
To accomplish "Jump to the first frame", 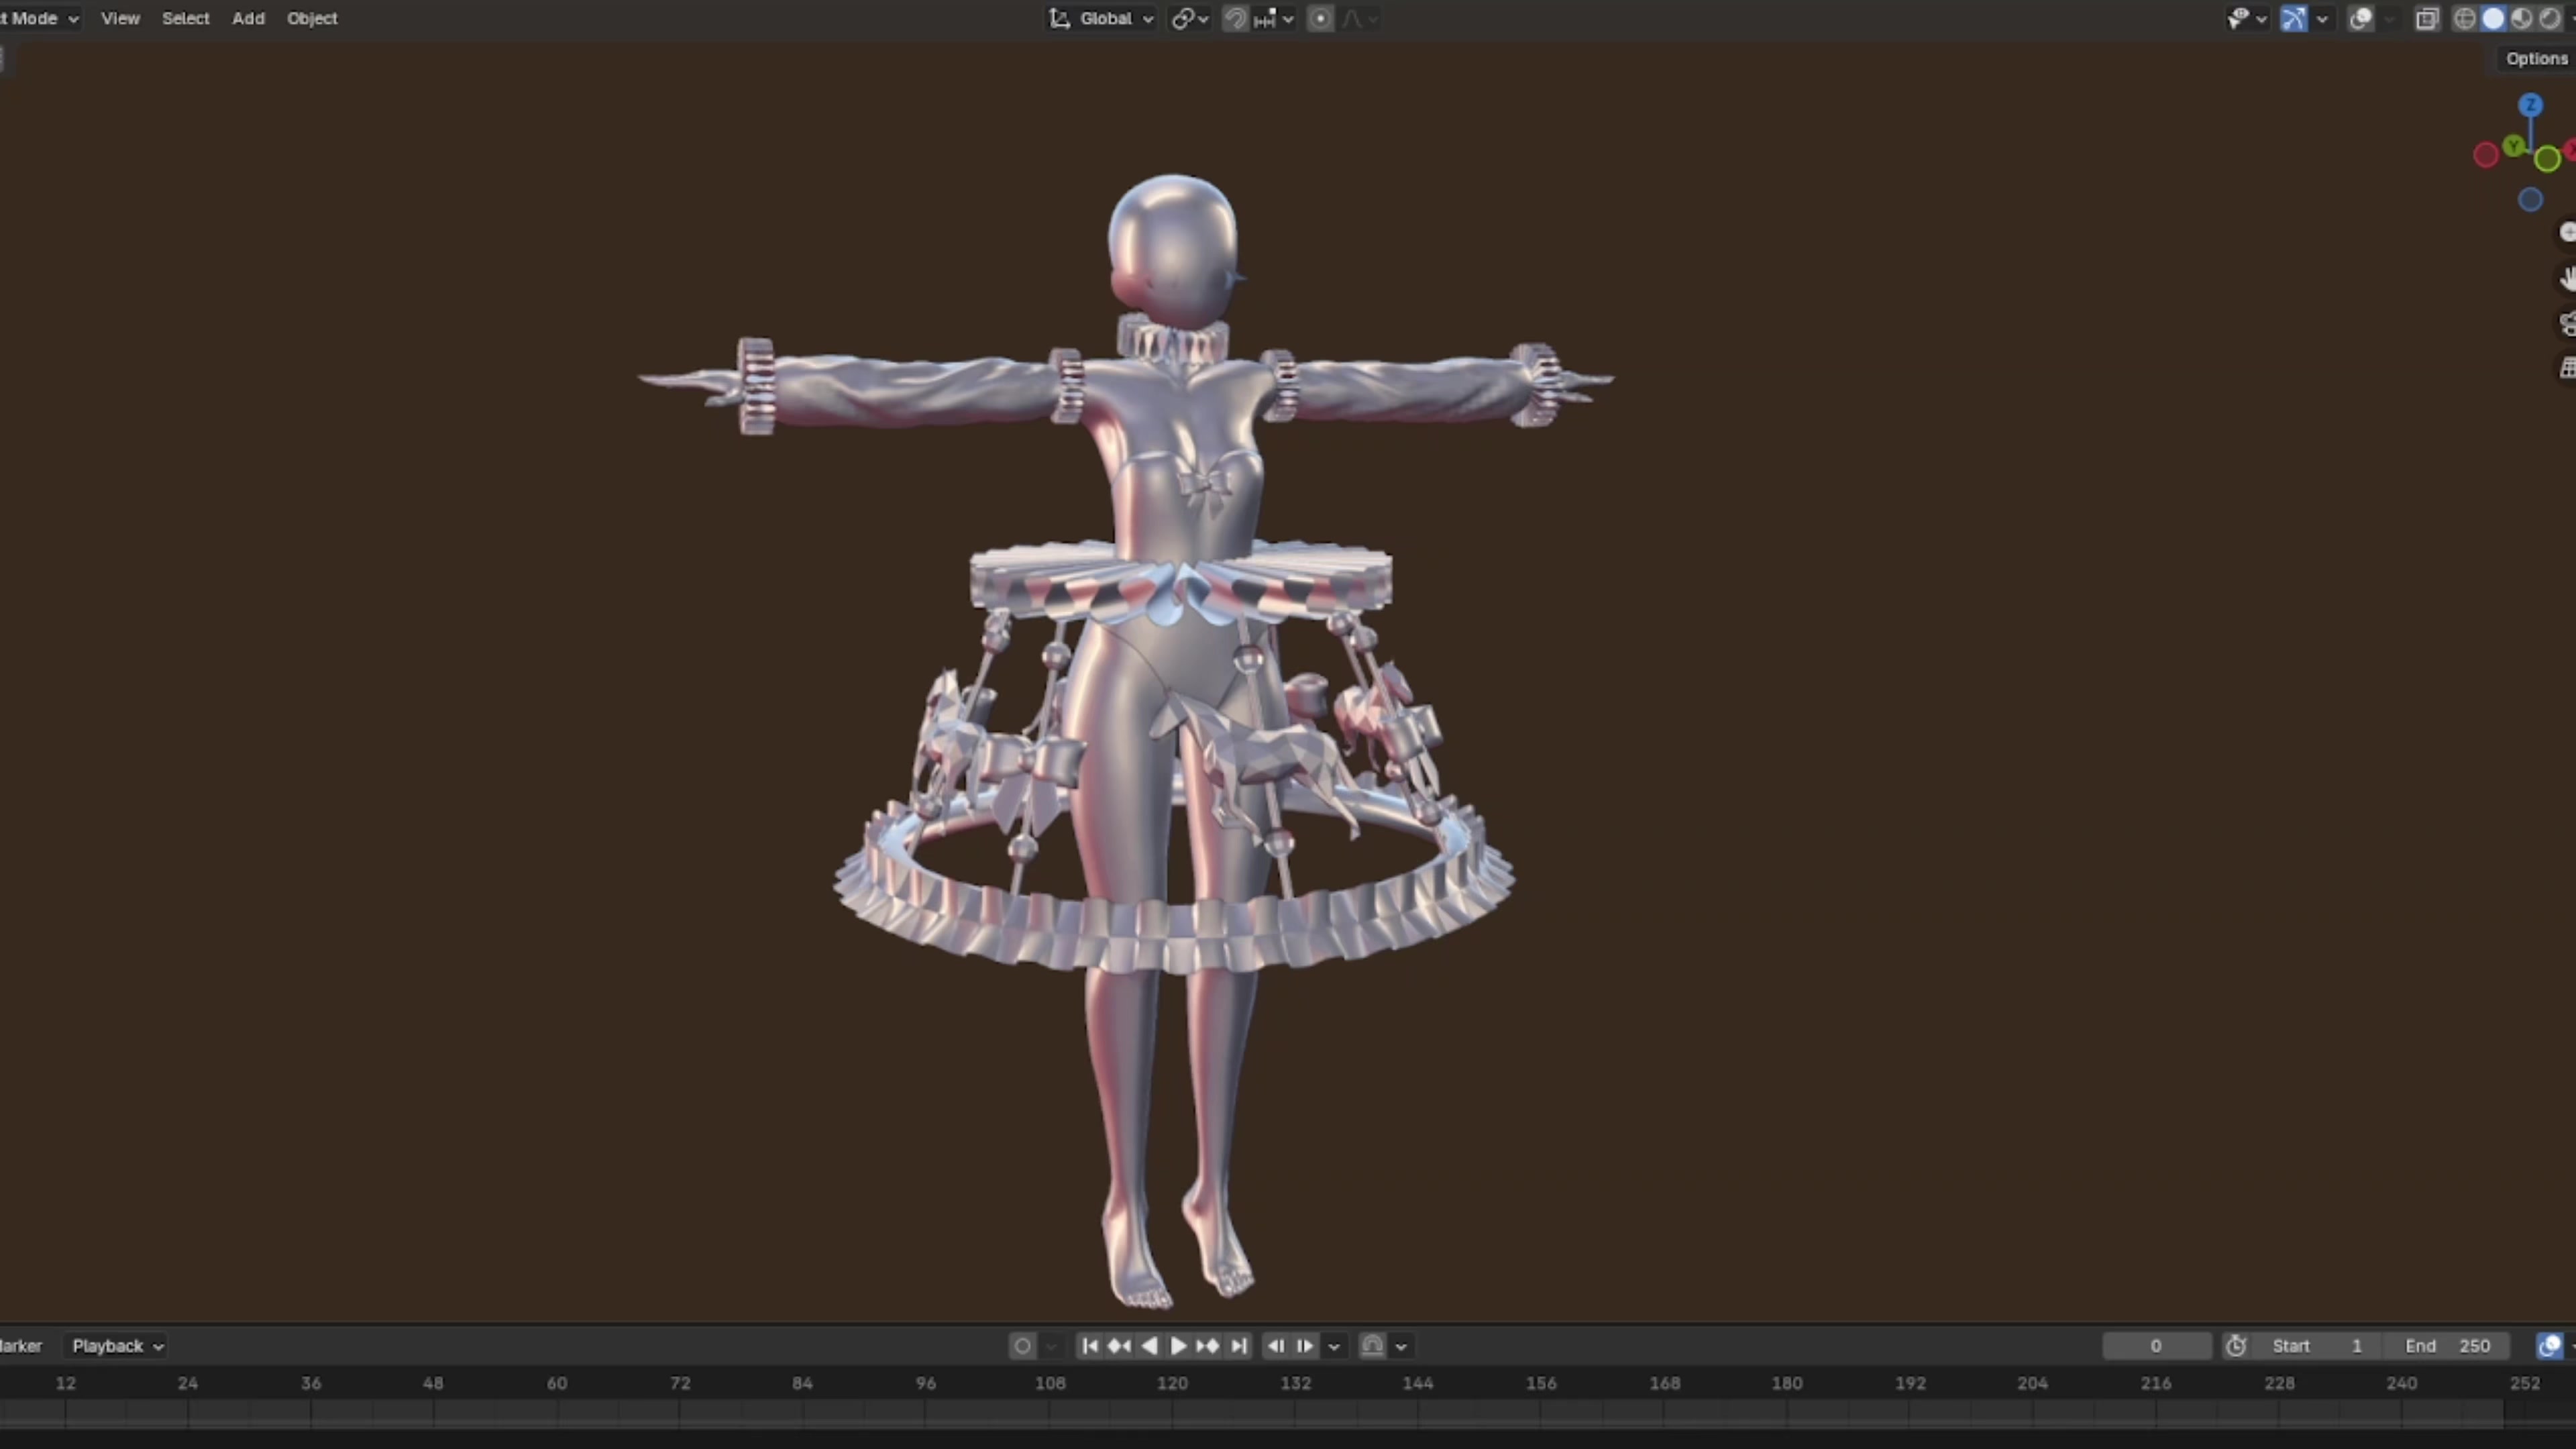I will [1090, 1346].
